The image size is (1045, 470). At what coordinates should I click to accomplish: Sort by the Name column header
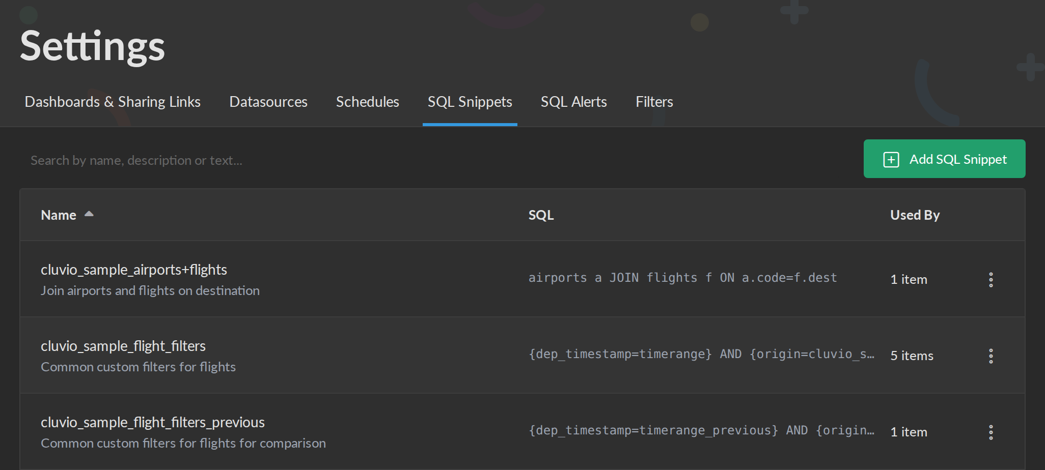(x=59, y=215)
